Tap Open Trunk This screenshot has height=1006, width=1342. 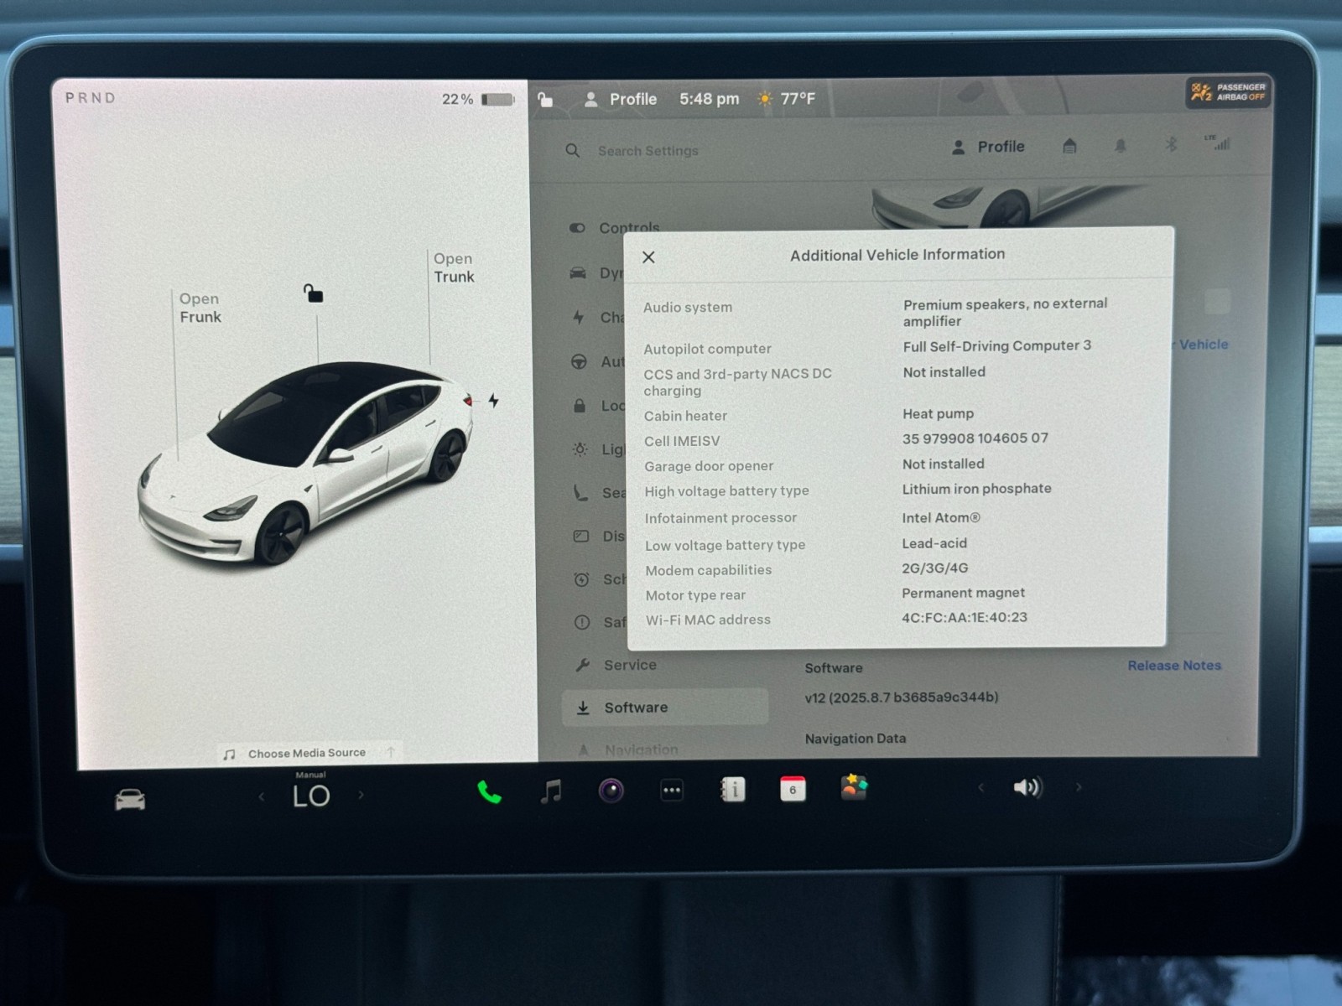coord(454,267)
